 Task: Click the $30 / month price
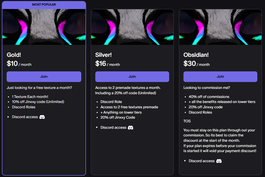[196, 64]
